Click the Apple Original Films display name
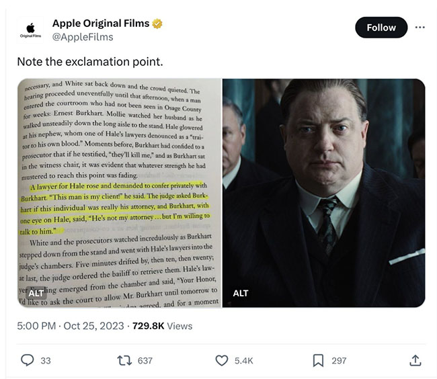This screenshot has height=379, width=437. click(101, 24)
